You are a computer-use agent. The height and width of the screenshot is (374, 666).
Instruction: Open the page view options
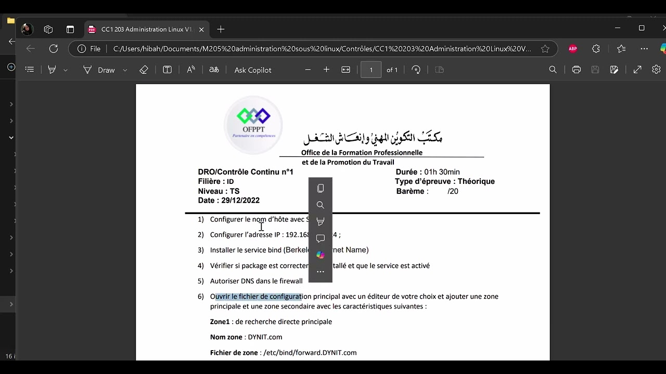point(439,70)
